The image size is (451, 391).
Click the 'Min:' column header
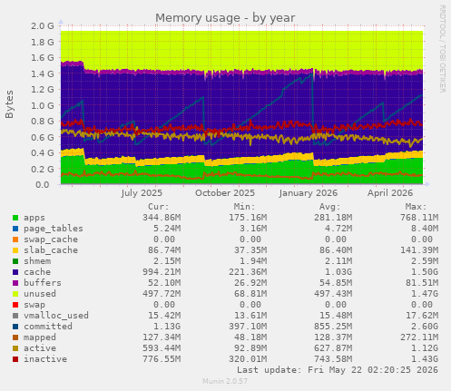[244, 207]
